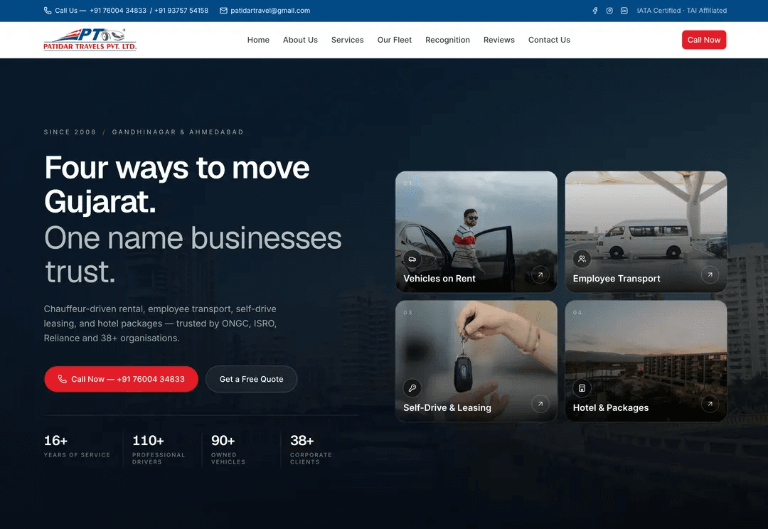Click the arrow icon on Self-Drive & Leasing card
Screen dimensions: 768x529
pyautogui.click(x=540, y=404)
